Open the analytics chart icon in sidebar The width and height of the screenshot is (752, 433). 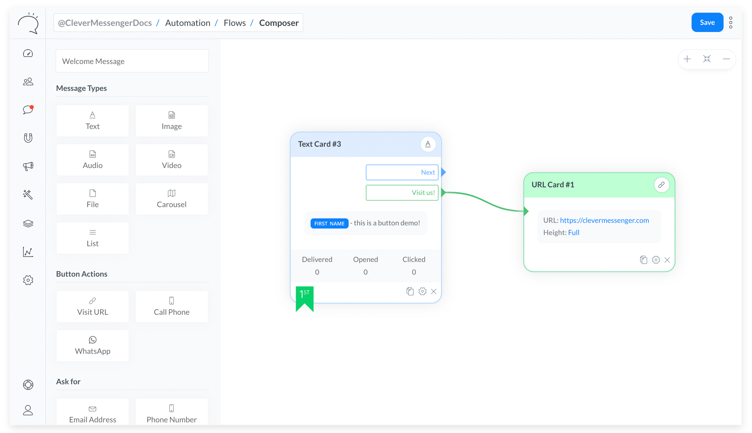pos(28,252)
